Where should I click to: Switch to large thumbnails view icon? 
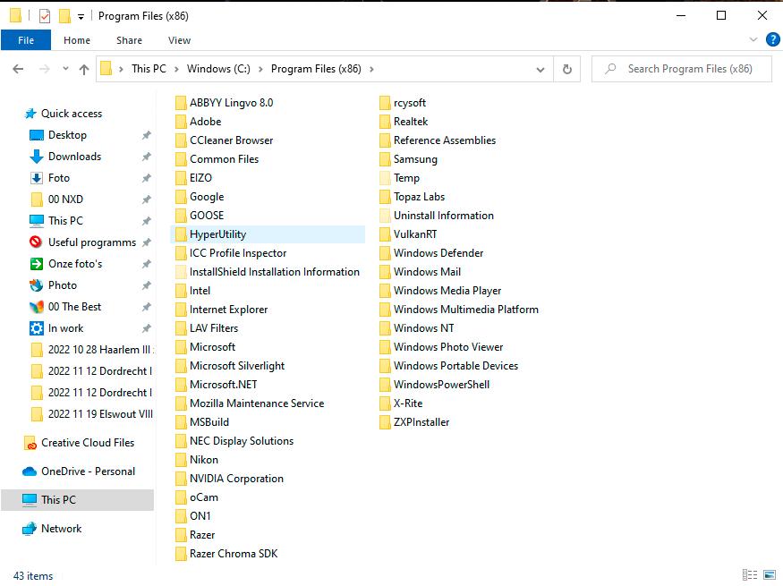[x=770, y=575]
